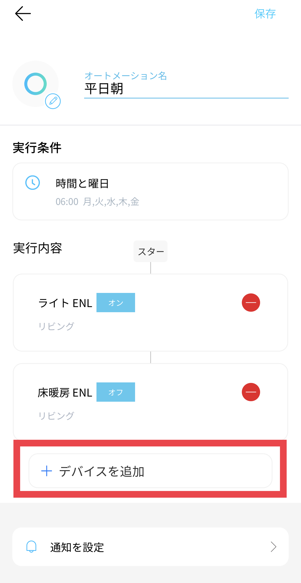Remove ライト ENL with red minus icon
This screenshot has height=583, width=301.
point(251,302)
